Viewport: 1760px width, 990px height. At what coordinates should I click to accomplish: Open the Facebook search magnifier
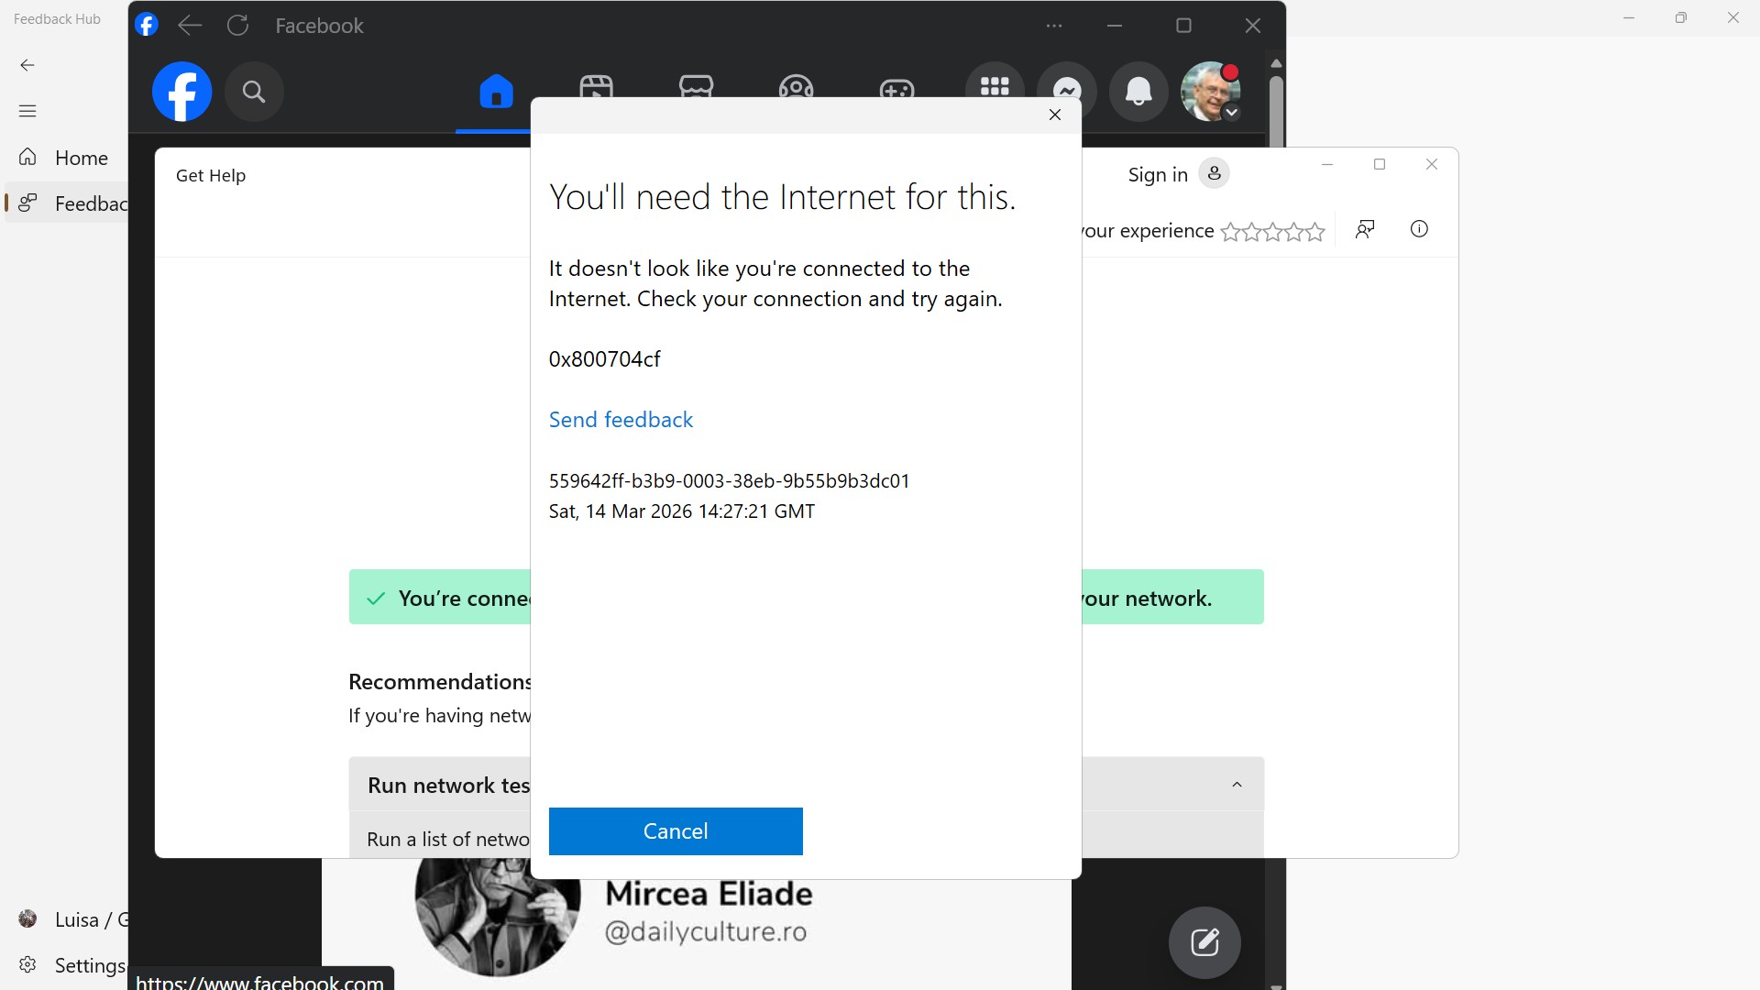(254, 92)
